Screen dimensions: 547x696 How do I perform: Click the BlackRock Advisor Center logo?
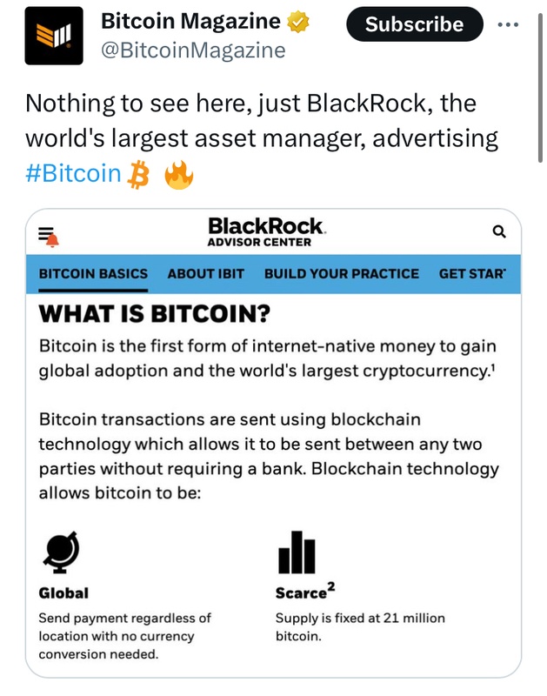263,231
